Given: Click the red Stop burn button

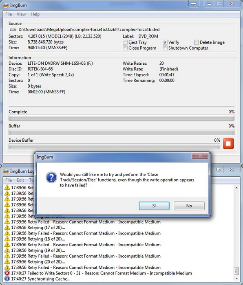Looking at the screenshot, I should click(228, 144).
